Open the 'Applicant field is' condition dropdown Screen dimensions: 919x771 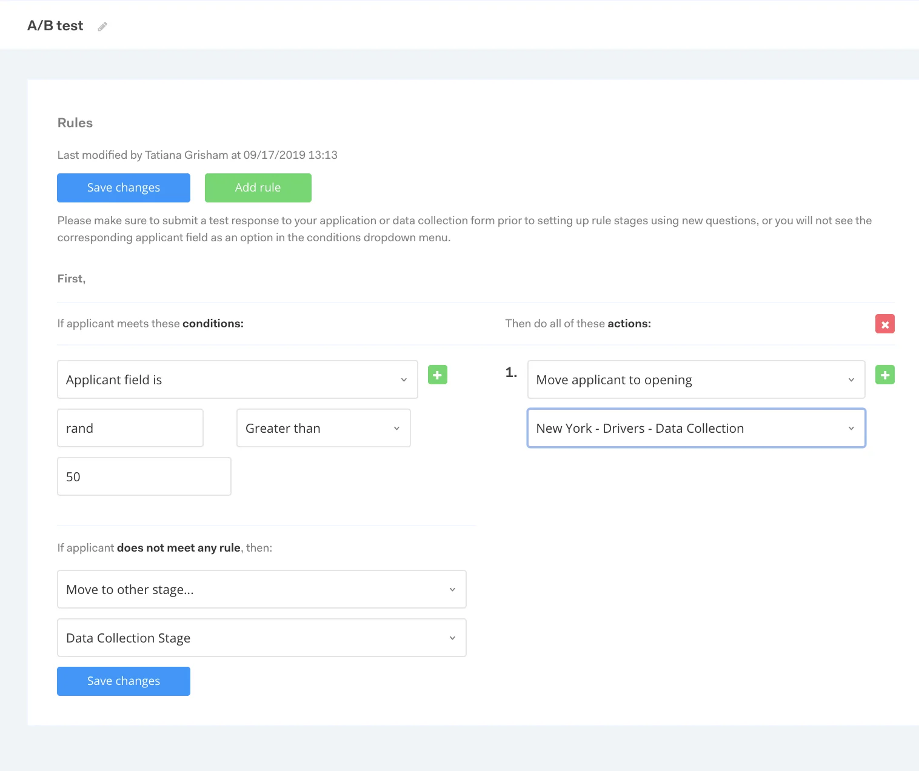tap(238, 379)
